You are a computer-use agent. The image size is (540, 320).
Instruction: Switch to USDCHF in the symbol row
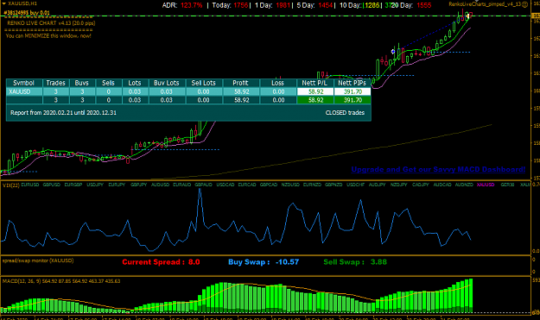(x=355, y=185)
